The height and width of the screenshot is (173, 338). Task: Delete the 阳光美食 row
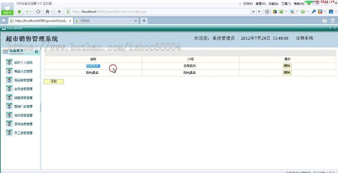pyautogui.click(x=287, y=73)
